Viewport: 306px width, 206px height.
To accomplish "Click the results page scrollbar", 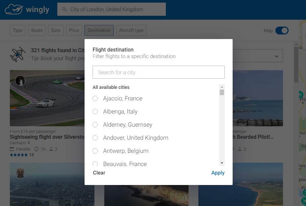I will (296, 64).
